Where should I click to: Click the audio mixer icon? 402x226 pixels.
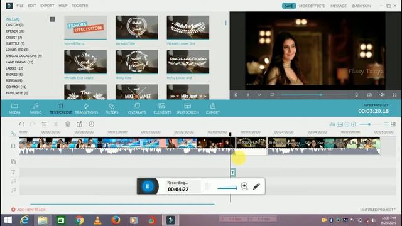tap(332, 124)
